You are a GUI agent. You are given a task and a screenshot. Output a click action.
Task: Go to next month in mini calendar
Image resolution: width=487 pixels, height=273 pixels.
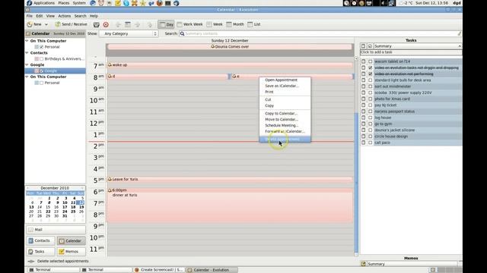point(82,188)
